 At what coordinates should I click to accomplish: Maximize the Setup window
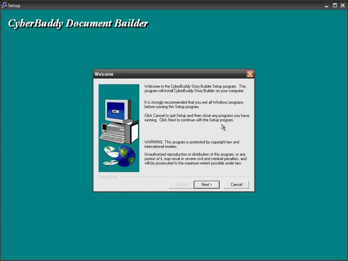(x=335, y=5)
